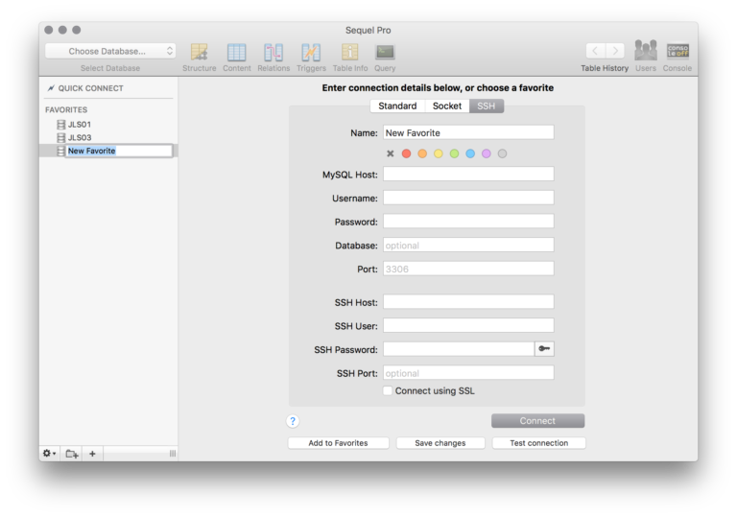Click the SSH Port optional field

468,373
